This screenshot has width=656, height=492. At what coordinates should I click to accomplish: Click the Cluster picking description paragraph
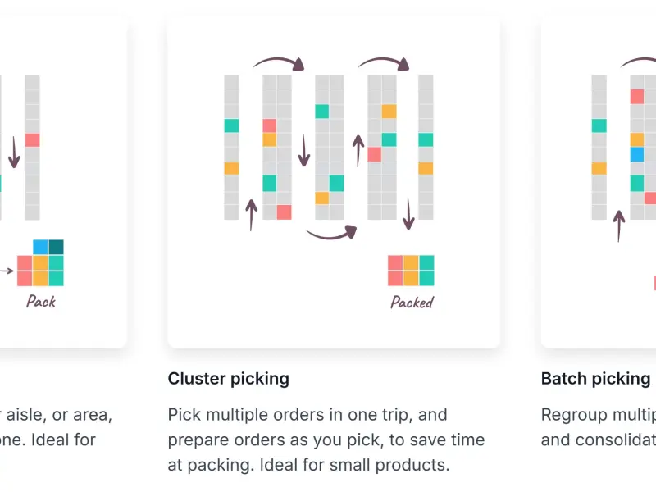pyautogui.click(x=326, y=440)
